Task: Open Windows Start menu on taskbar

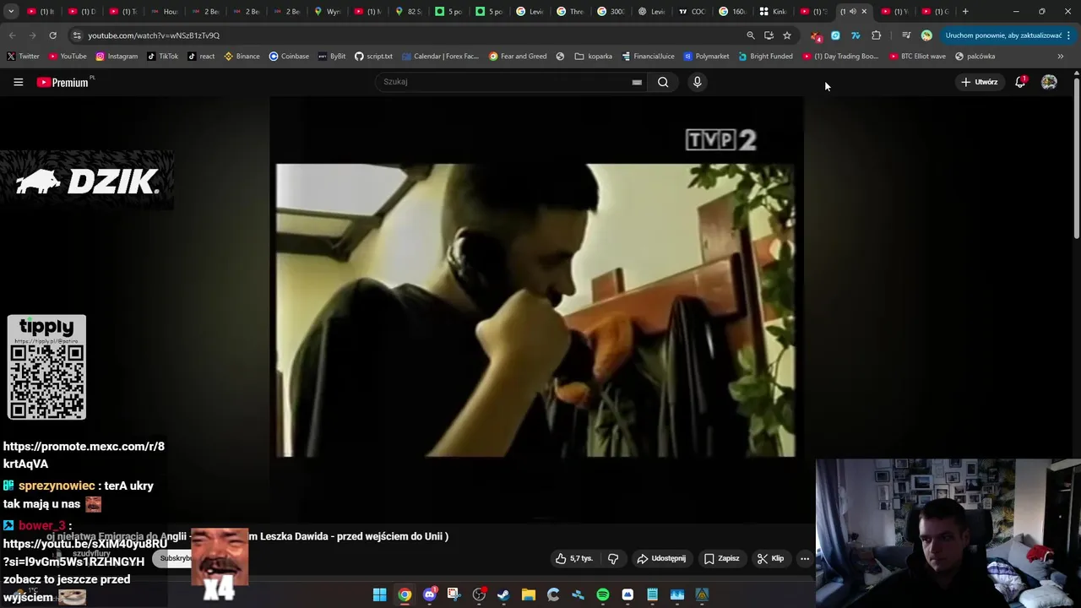Action: click(x=380, y=594)
